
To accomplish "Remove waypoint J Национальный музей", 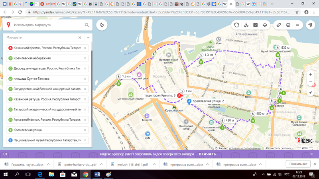I will point(85,140).
